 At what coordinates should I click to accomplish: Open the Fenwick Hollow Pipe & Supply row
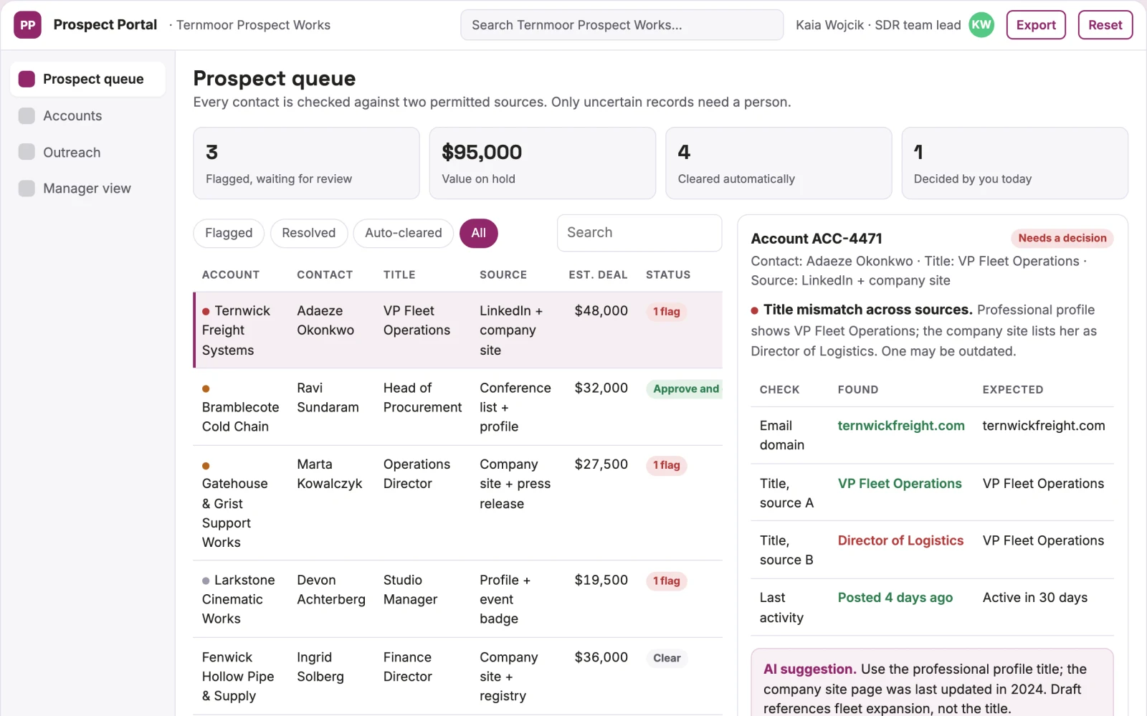coord(457,677)
